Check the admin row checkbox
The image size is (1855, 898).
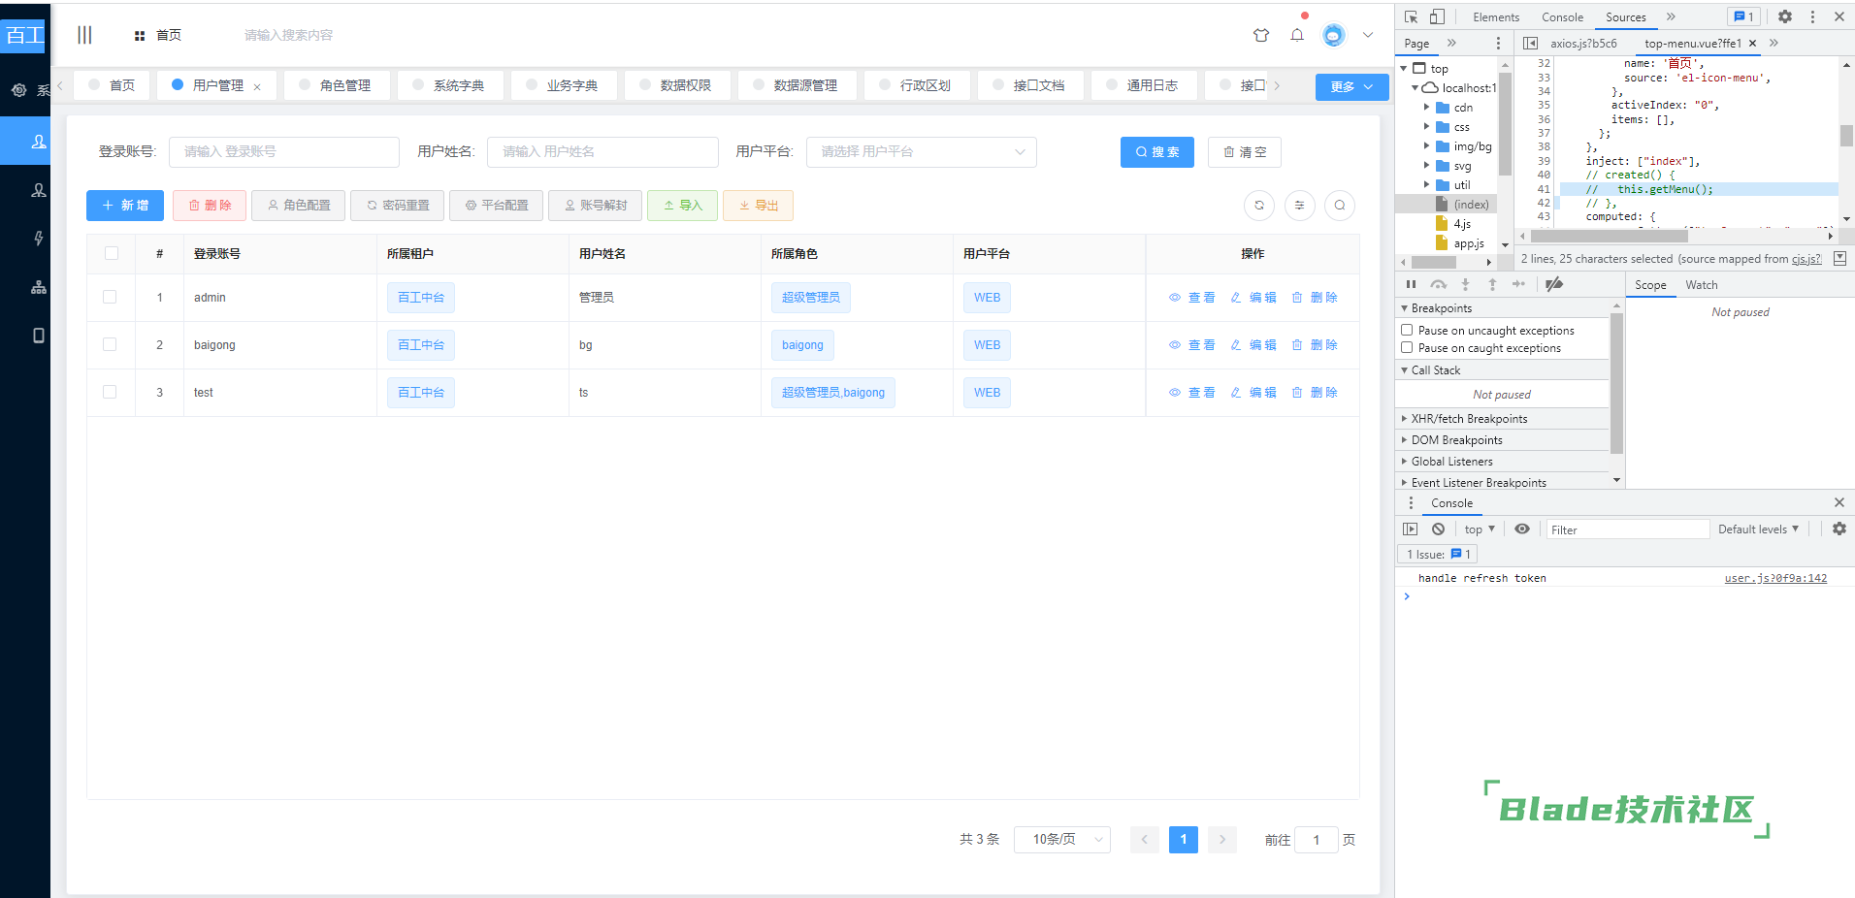coord(110,297)
